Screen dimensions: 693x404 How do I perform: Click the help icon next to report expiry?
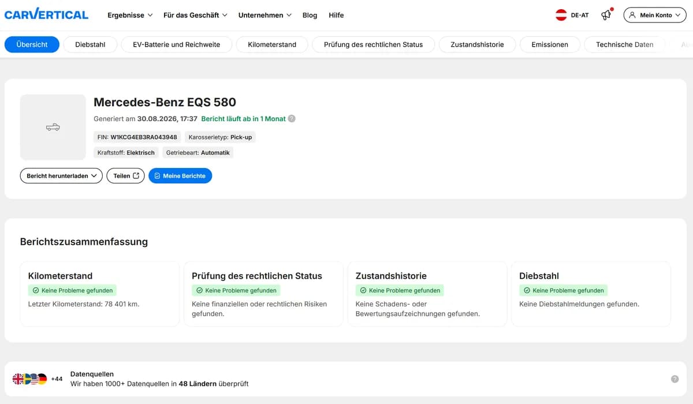(292, 118)
